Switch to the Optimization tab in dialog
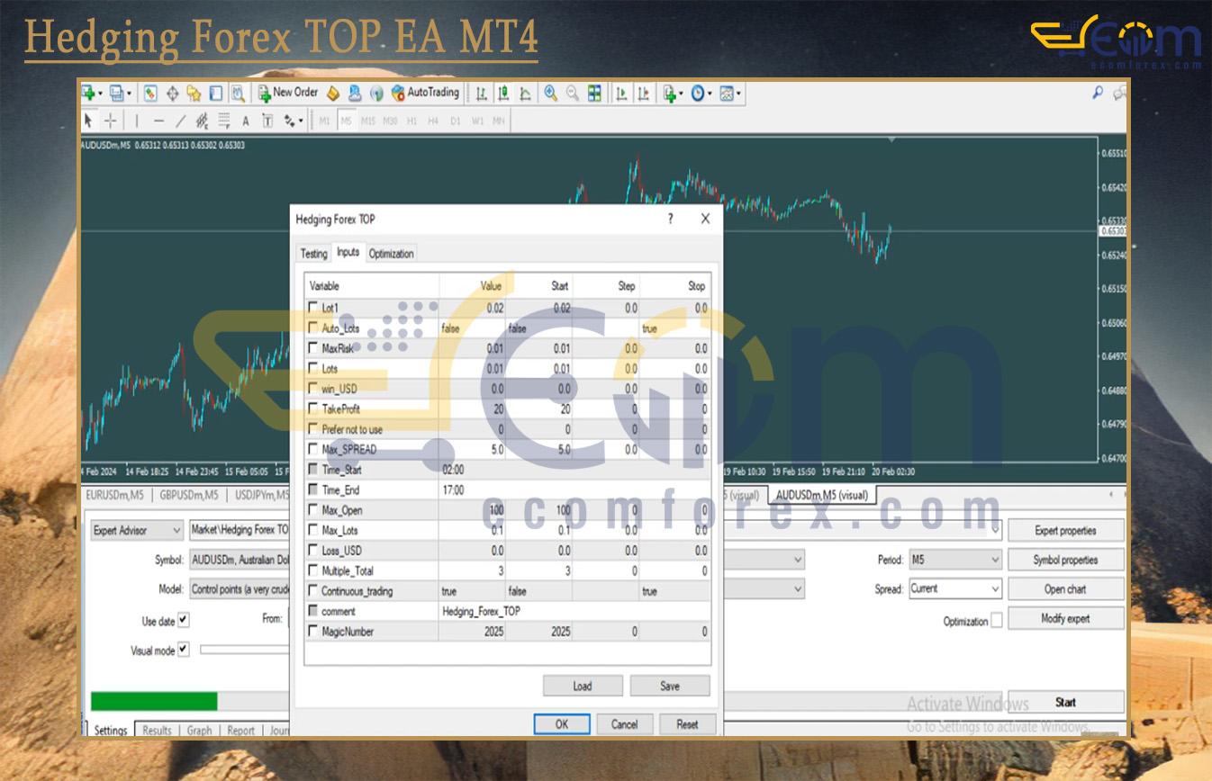 point(391,254)
